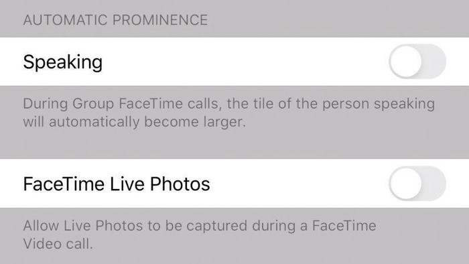Click the white knob of Live Photos switch
Viewport: 469px width, 264px height.
point(406,184)
